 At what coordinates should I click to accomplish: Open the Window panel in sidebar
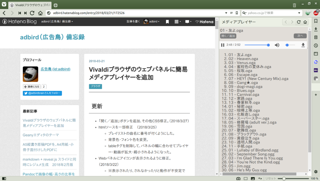click(x=316, y=54)
